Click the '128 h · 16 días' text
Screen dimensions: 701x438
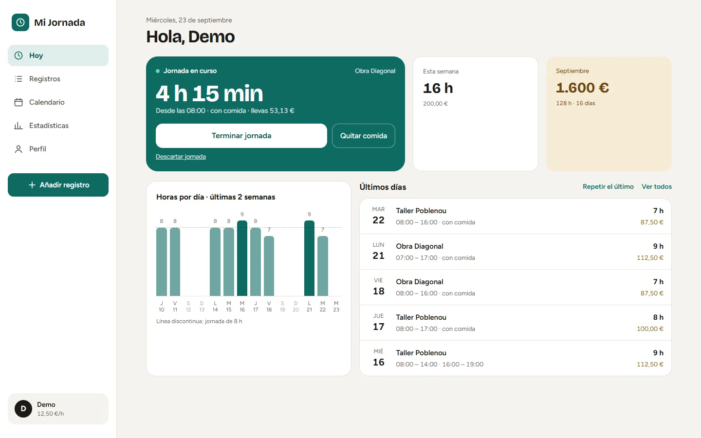pyautogui.click(x=575, y=103)
